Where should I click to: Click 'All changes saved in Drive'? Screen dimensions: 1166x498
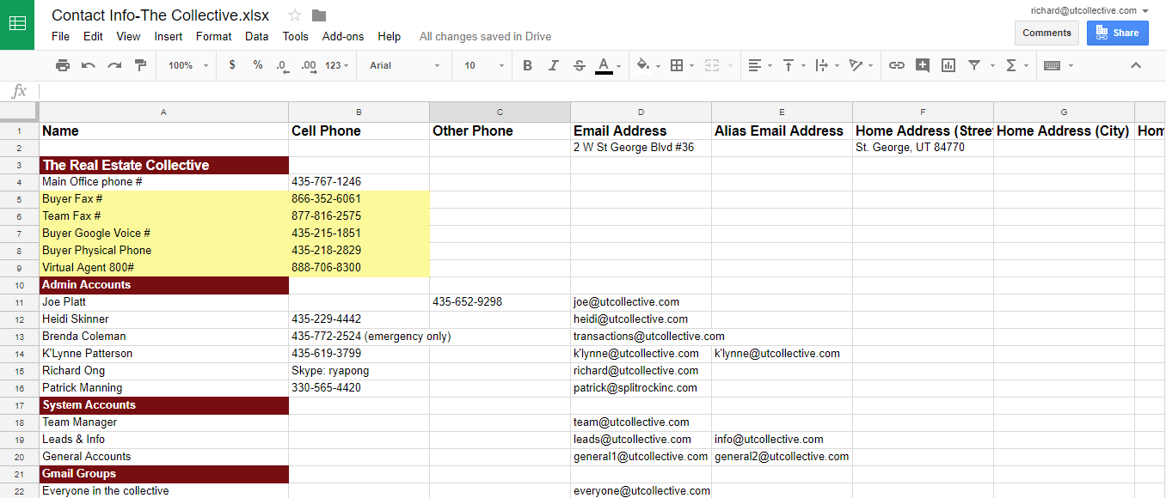[485, 36]
